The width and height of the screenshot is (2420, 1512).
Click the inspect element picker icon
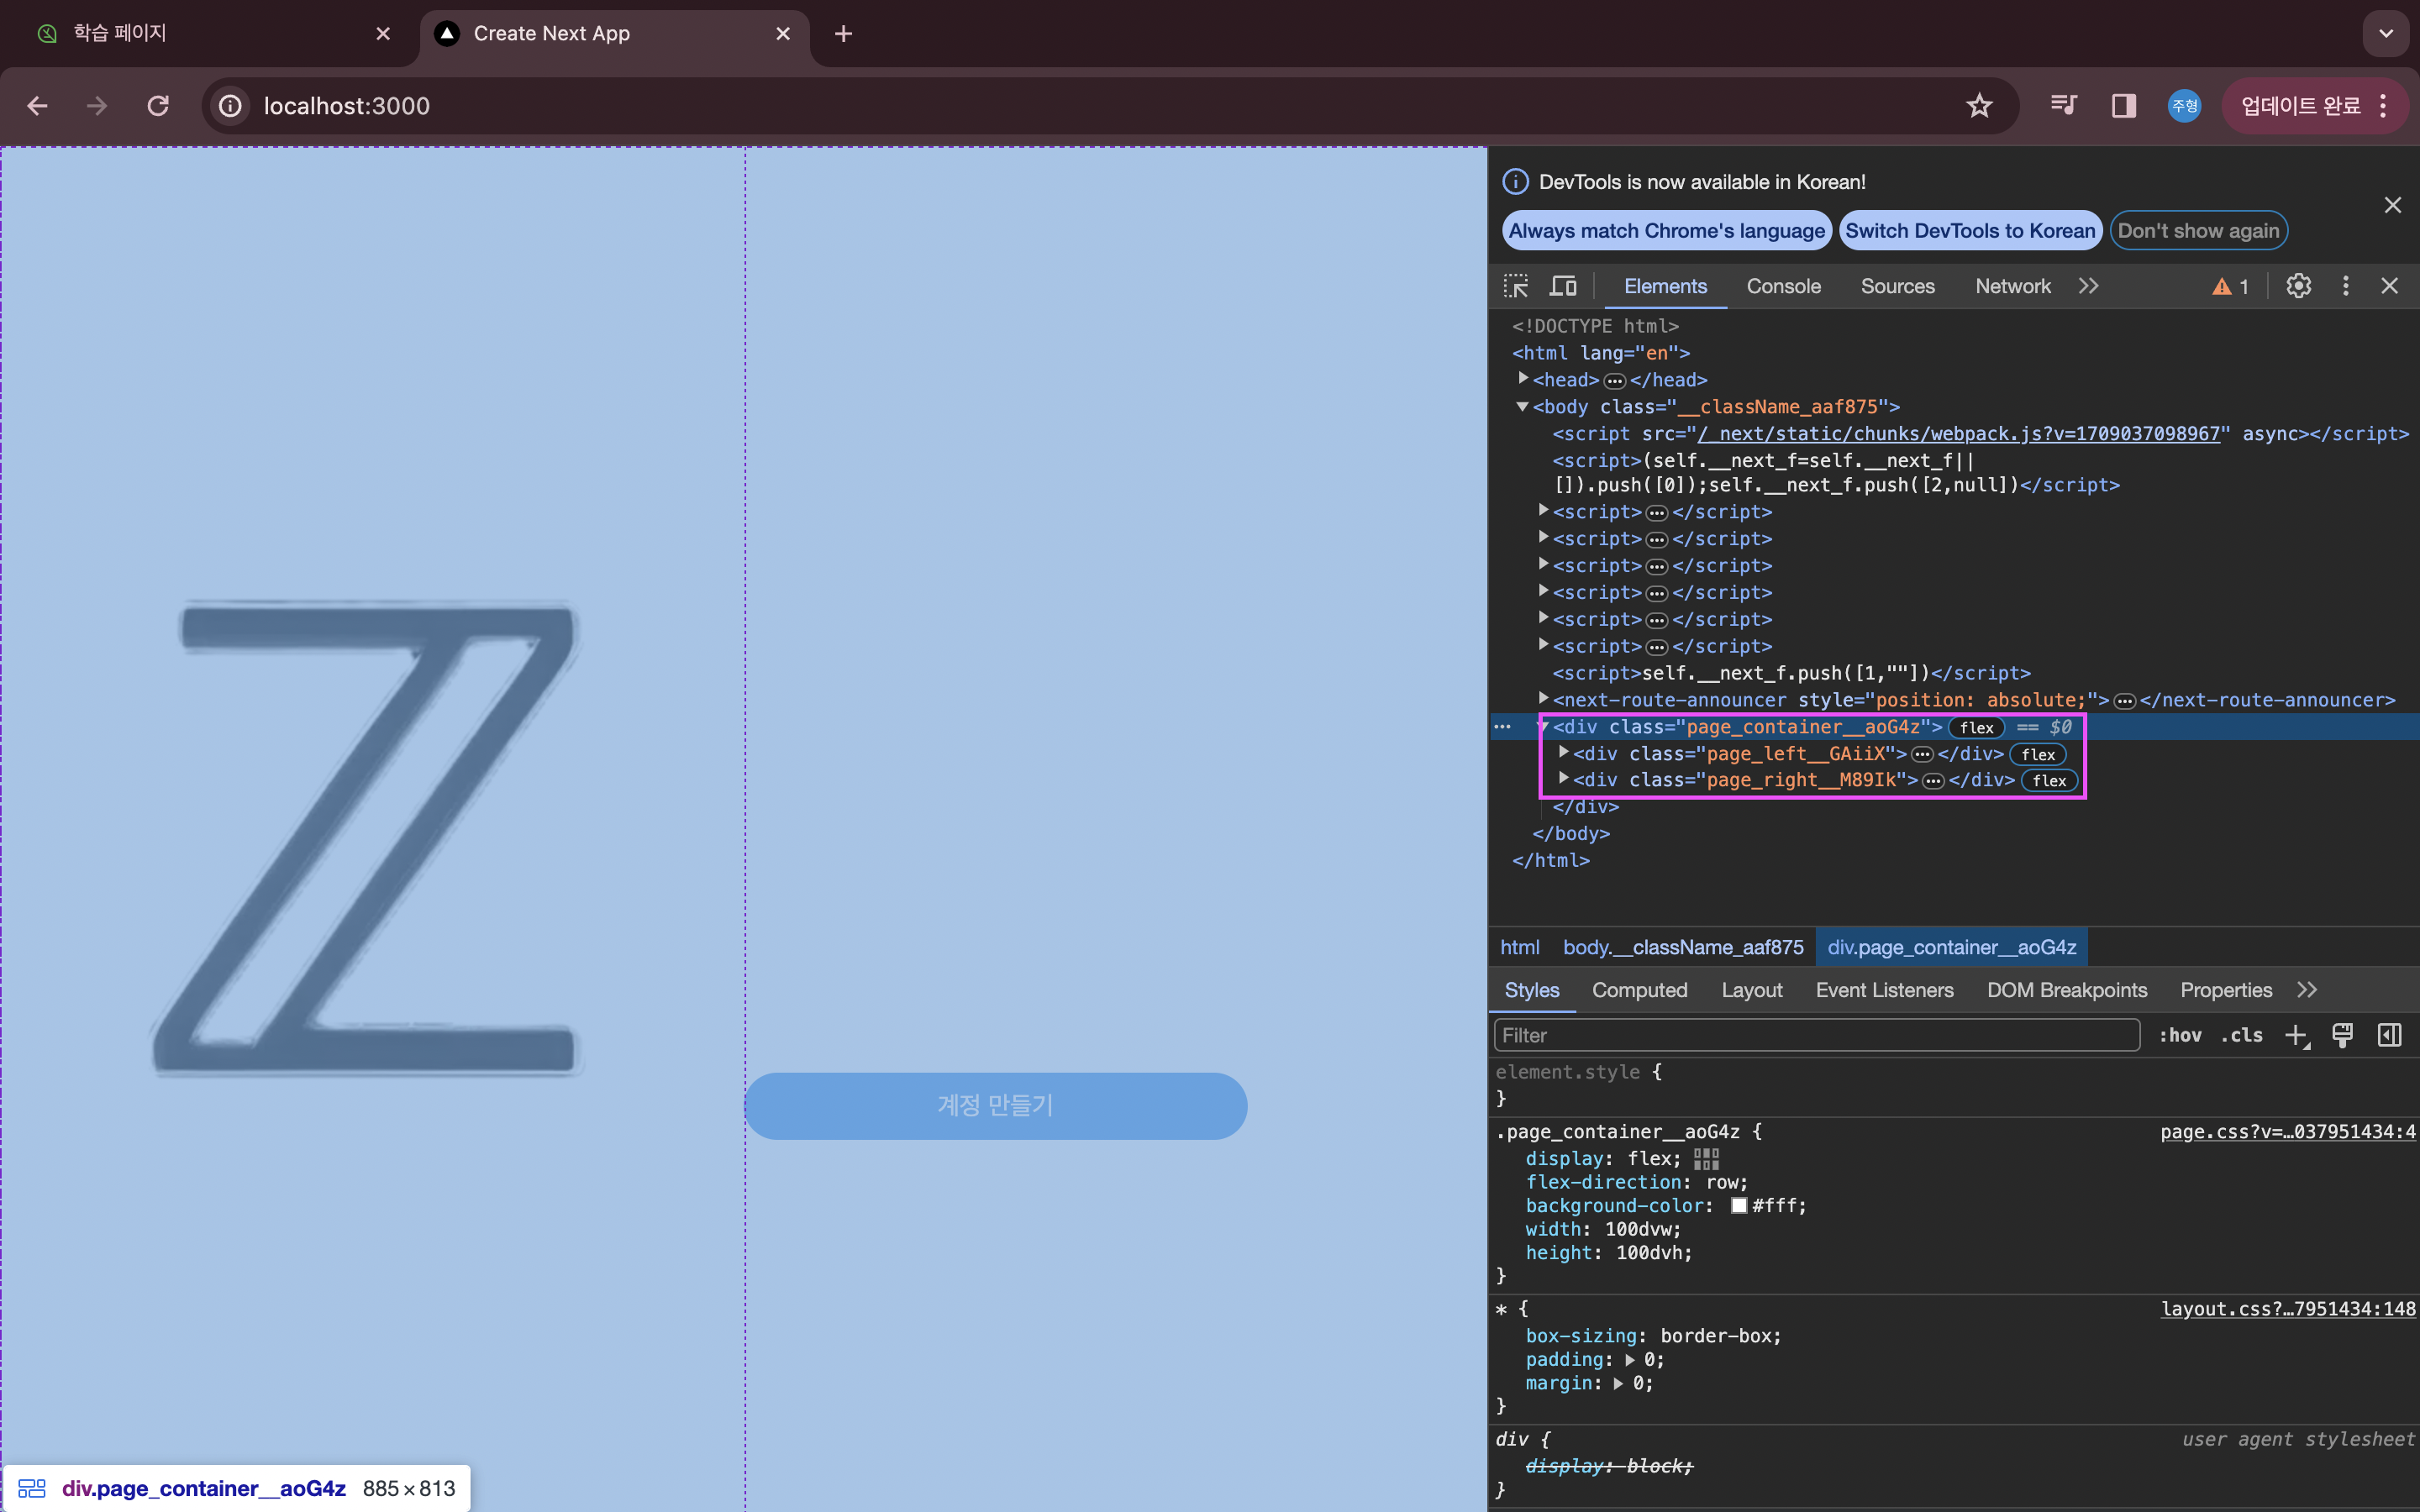coord(1516,286)
